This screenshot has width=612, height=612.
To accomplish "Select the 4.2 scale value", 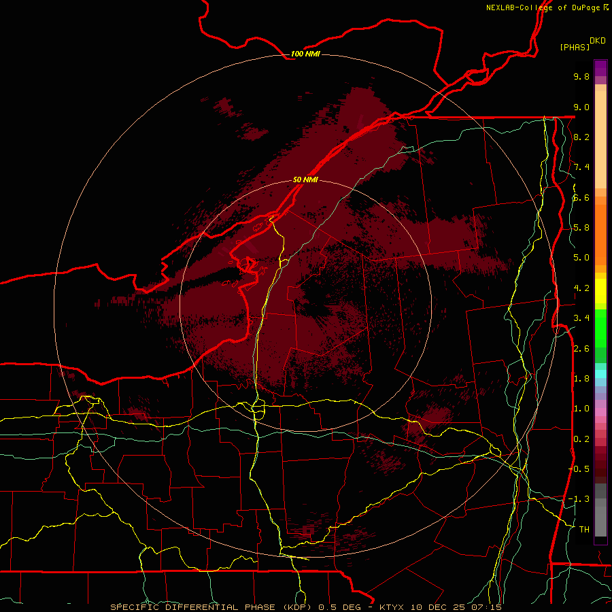I will pyautogui.click(x=581, y=288).
